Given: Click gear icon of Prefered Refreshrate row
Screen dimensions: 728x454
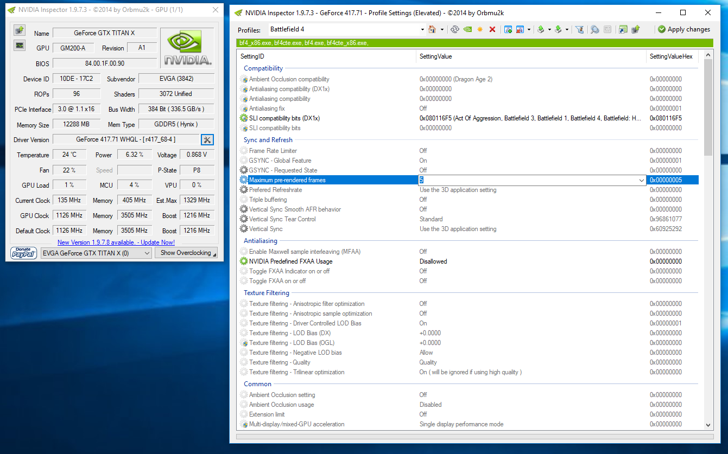Looking at the screenshot, I should click(x=244, y=190).
